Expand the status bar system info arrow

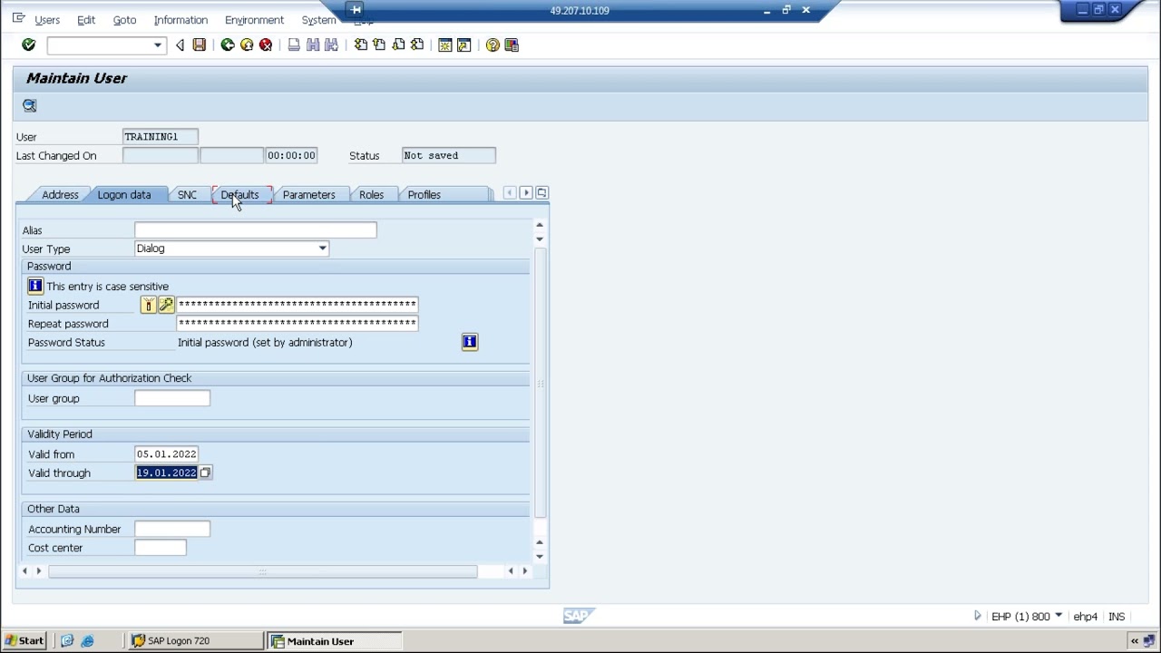point(978,617)
